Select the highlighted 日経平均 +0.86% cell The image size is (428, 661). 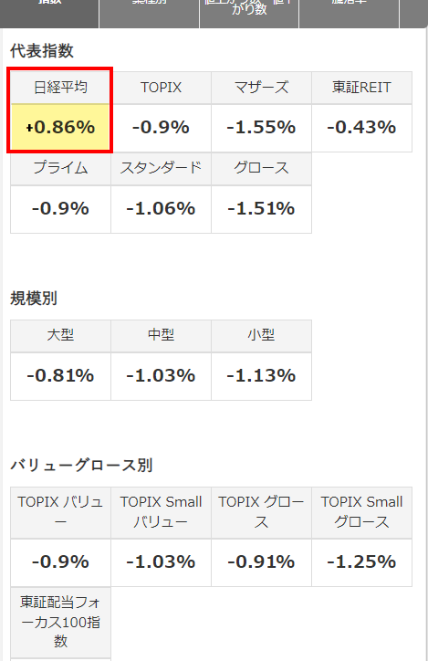pos(60,127)
